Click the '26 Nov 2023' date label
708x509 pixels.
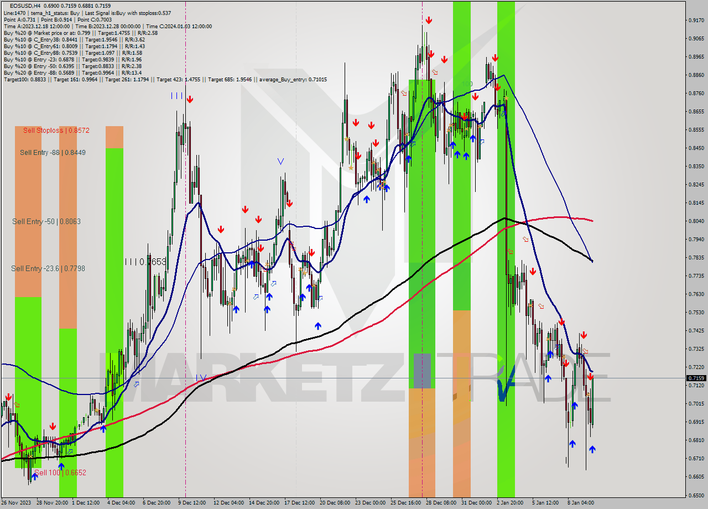tap(16, 503)
